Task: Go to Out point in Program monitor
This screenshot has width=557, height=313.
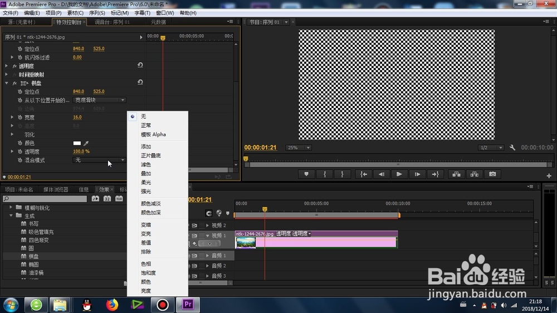Action: tap(435, 174)
